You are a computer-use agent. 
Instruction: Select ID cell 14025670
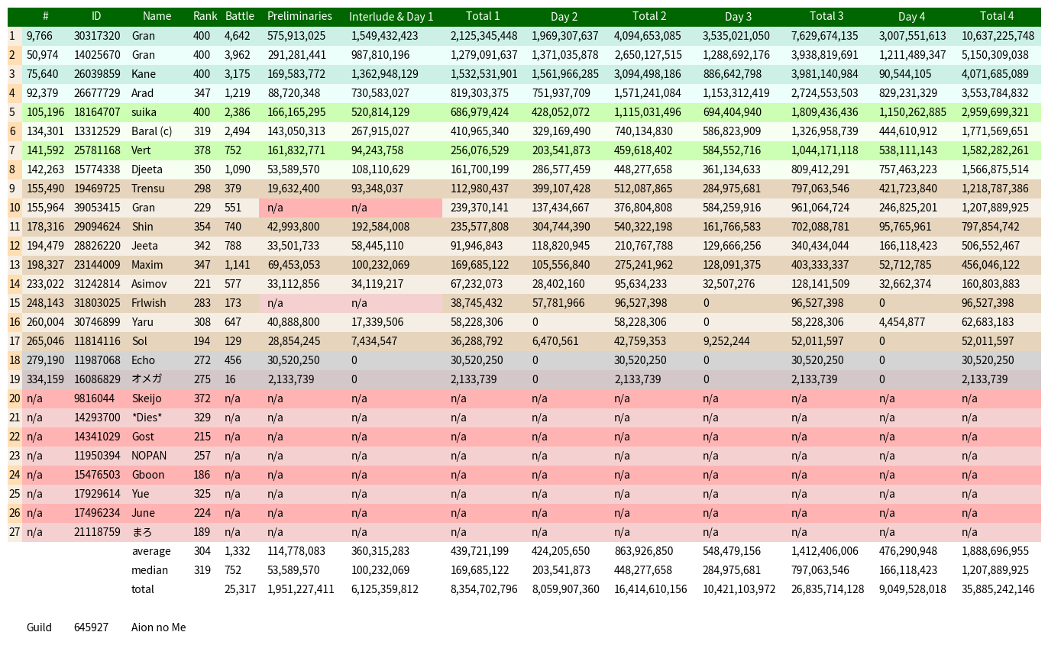[97, 55]
